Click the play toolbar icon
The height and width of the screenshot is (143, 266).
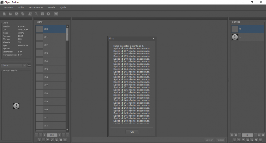tap(48, 14)
